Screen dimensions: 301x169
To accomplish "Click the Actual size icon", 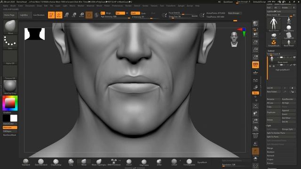I will click(255, 50).
